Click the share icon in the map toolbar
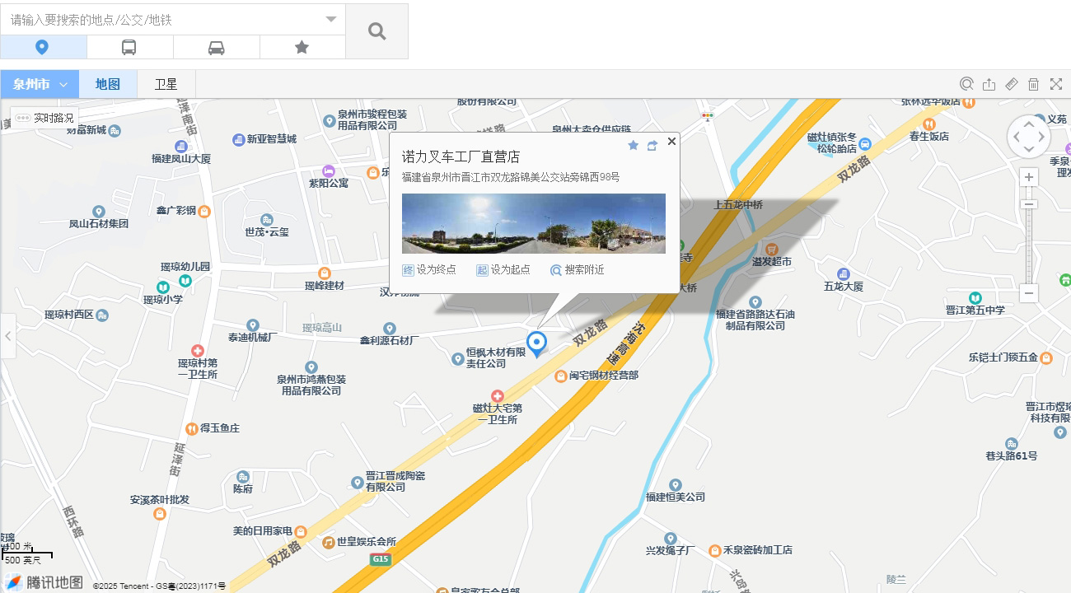The image size is (1071, 593). click(989, 84)
